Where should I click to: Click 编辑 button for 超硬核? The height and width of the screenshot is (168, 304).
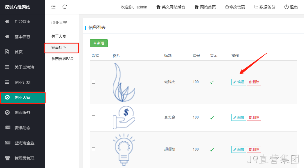[239, 149]
